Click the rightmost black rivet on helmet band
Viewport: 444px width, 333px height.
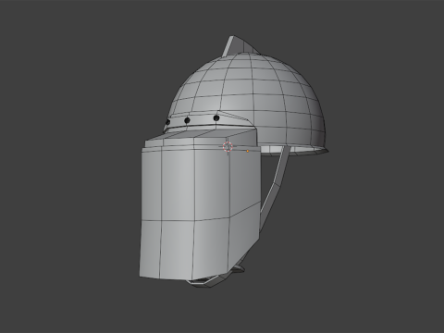pyautogui.click(x=216, y=118)
